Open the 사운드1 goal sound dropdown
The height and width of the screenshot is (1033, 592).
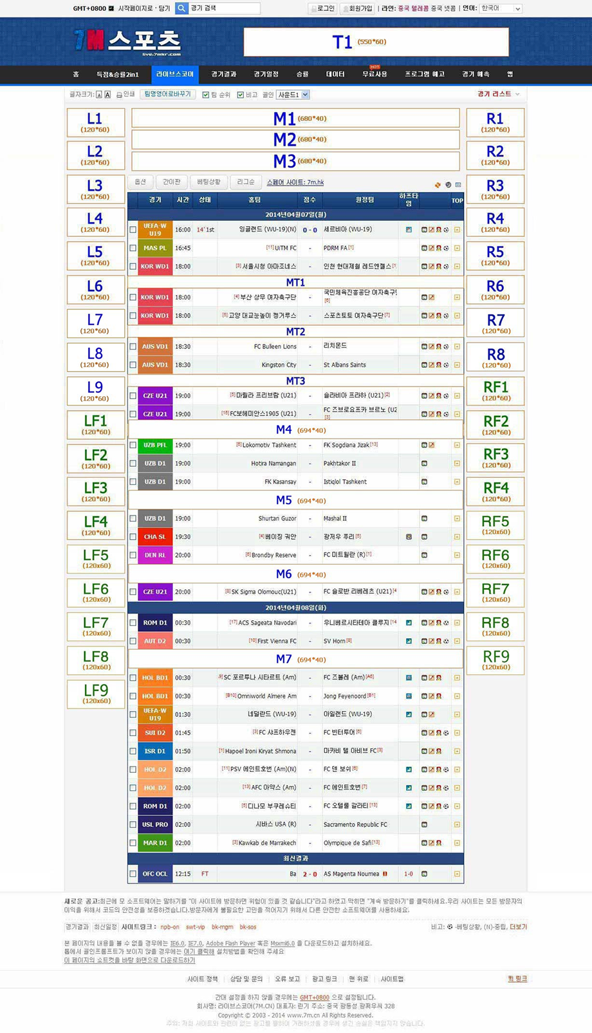pos(293,95)
